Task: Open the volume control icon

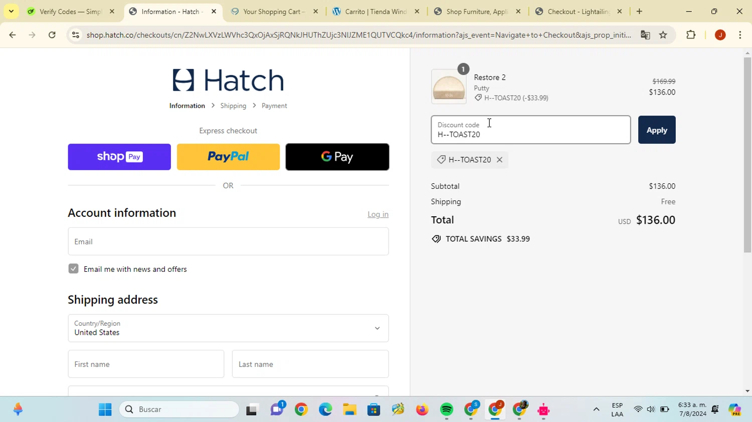Action: (651, 409)
